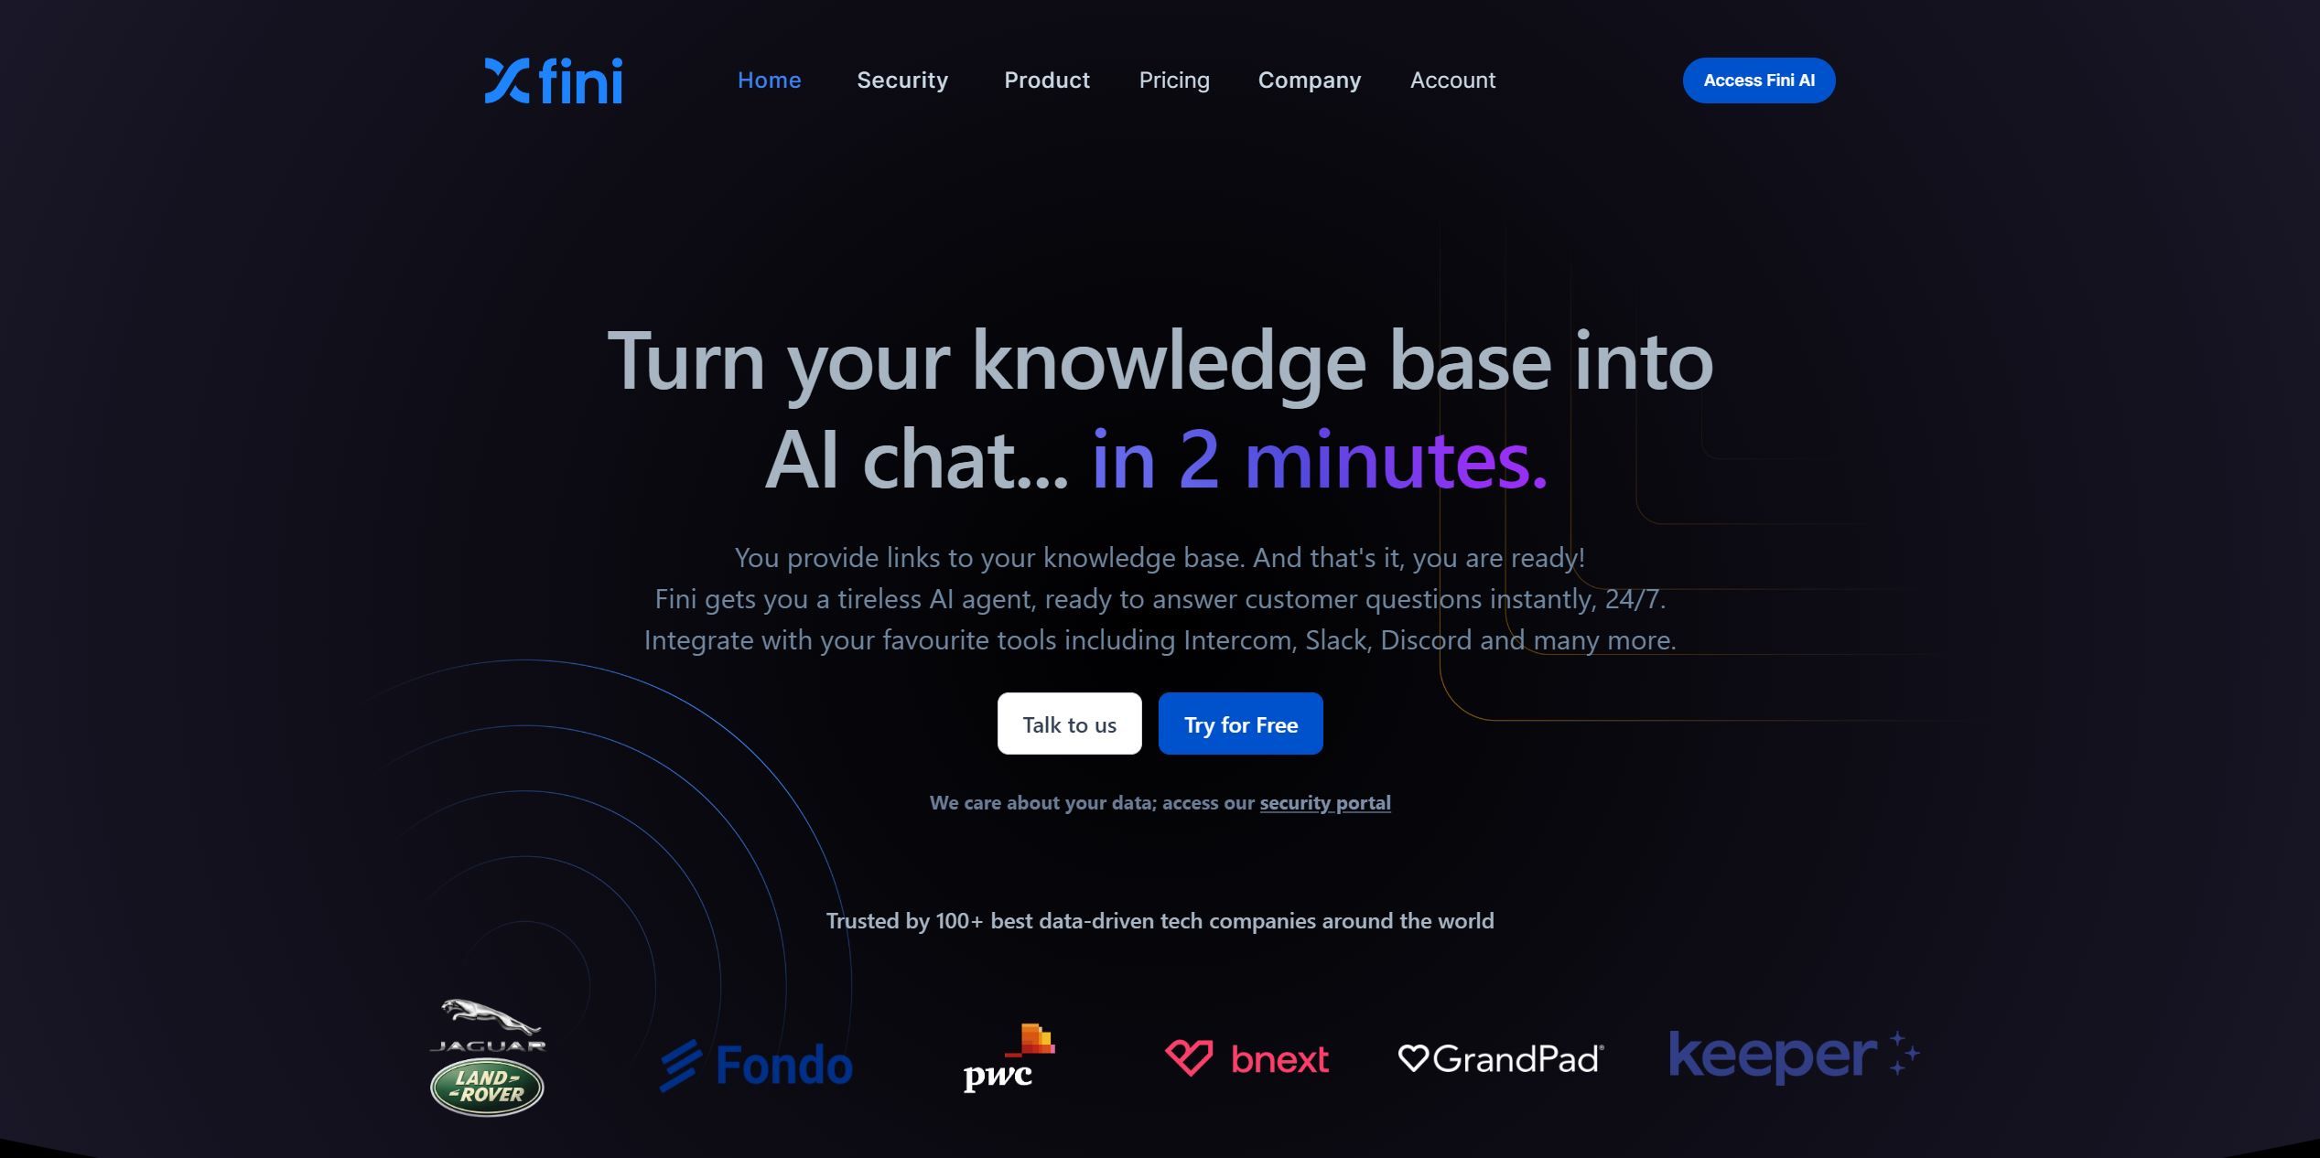Expand the Company menu item
2320x1158 pixels.
coord(1308,79)
